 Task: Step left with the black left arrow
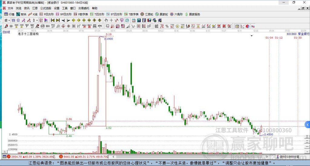coord(63,20)
